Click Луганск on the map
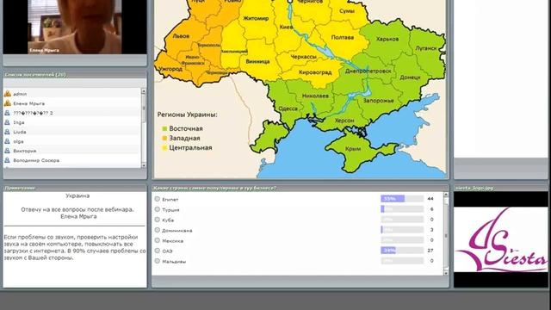Screen dimensions: 551x310 click(x=426, y=48)
